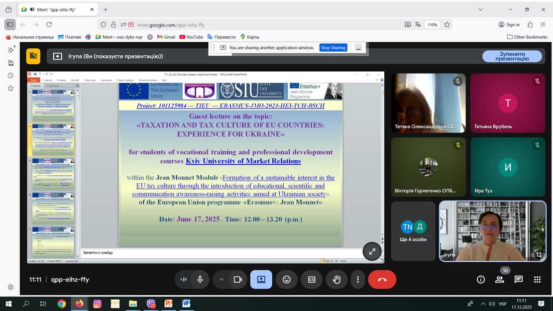Select the Meet browser tab
The height and width of the screenshot is (311, 553).
pyautogui.click(x=55, y=9)
